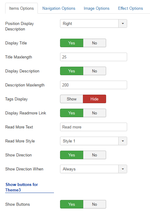Set Display Description to No
Viewport: 150px width, 217px height.
click(95, 71)
